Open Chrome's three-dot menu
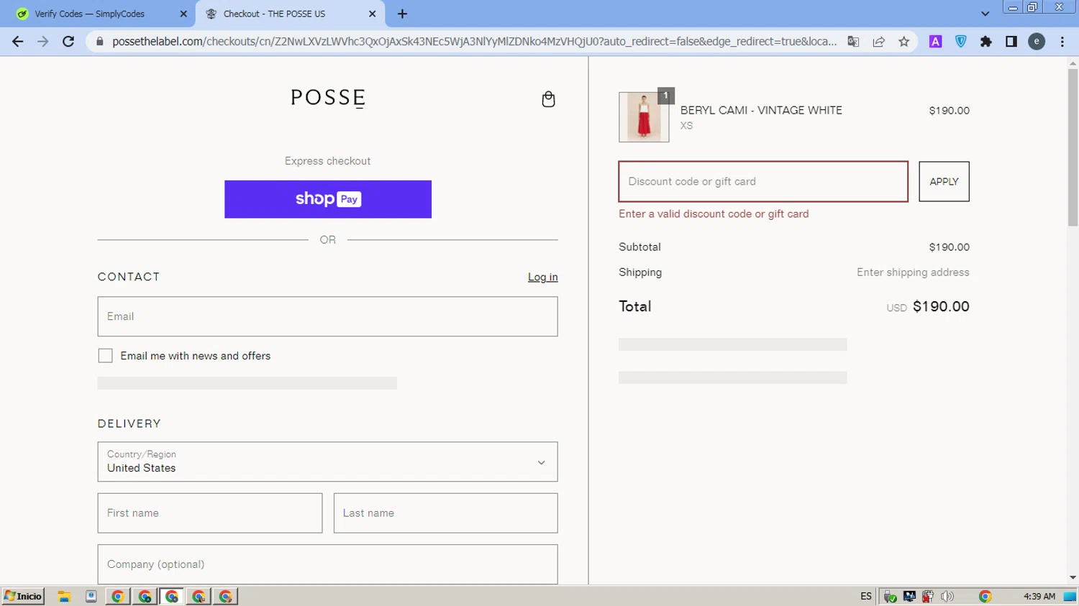Image resolution: width=1079 pixels, height=606 pixels. [1062, 42]
